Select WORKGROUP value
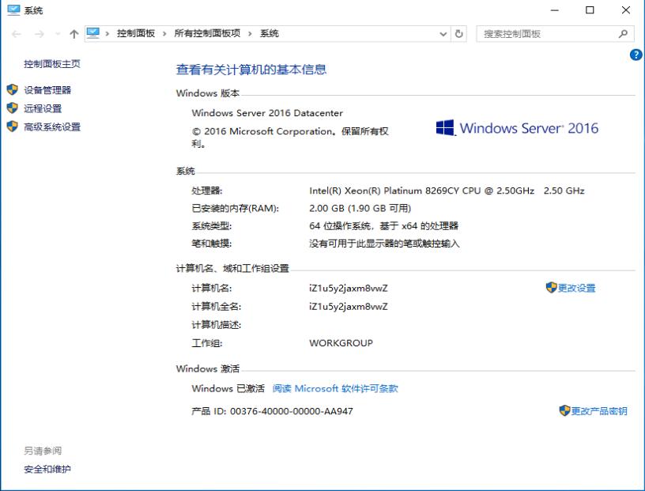This screenshot has width=645, height=491. 341,343
